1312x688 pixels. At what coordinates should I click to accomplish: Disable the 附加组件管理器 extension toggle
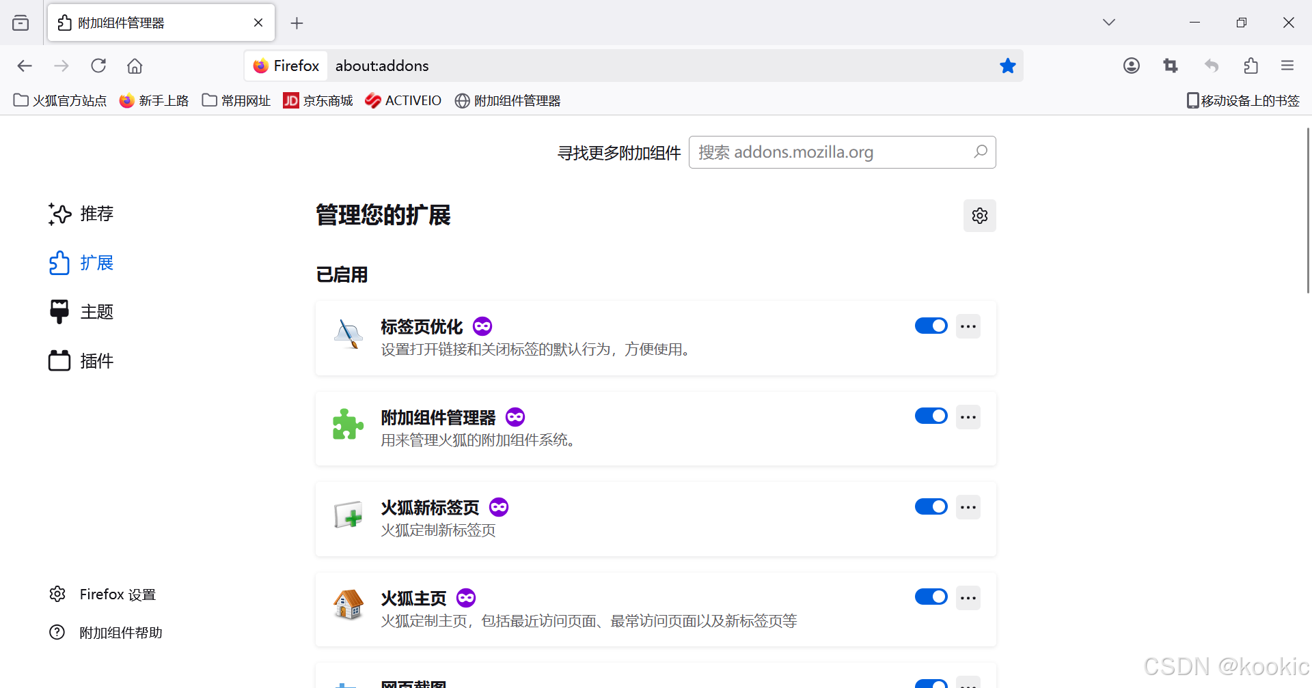931,416
